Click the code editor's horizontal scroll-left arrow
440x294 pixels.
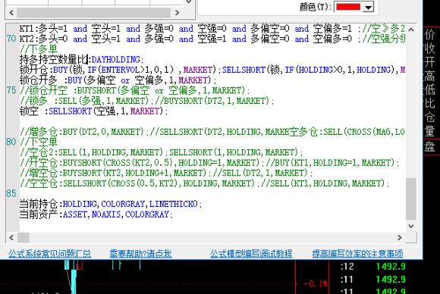pyautogui.click(x=11, y=238)
